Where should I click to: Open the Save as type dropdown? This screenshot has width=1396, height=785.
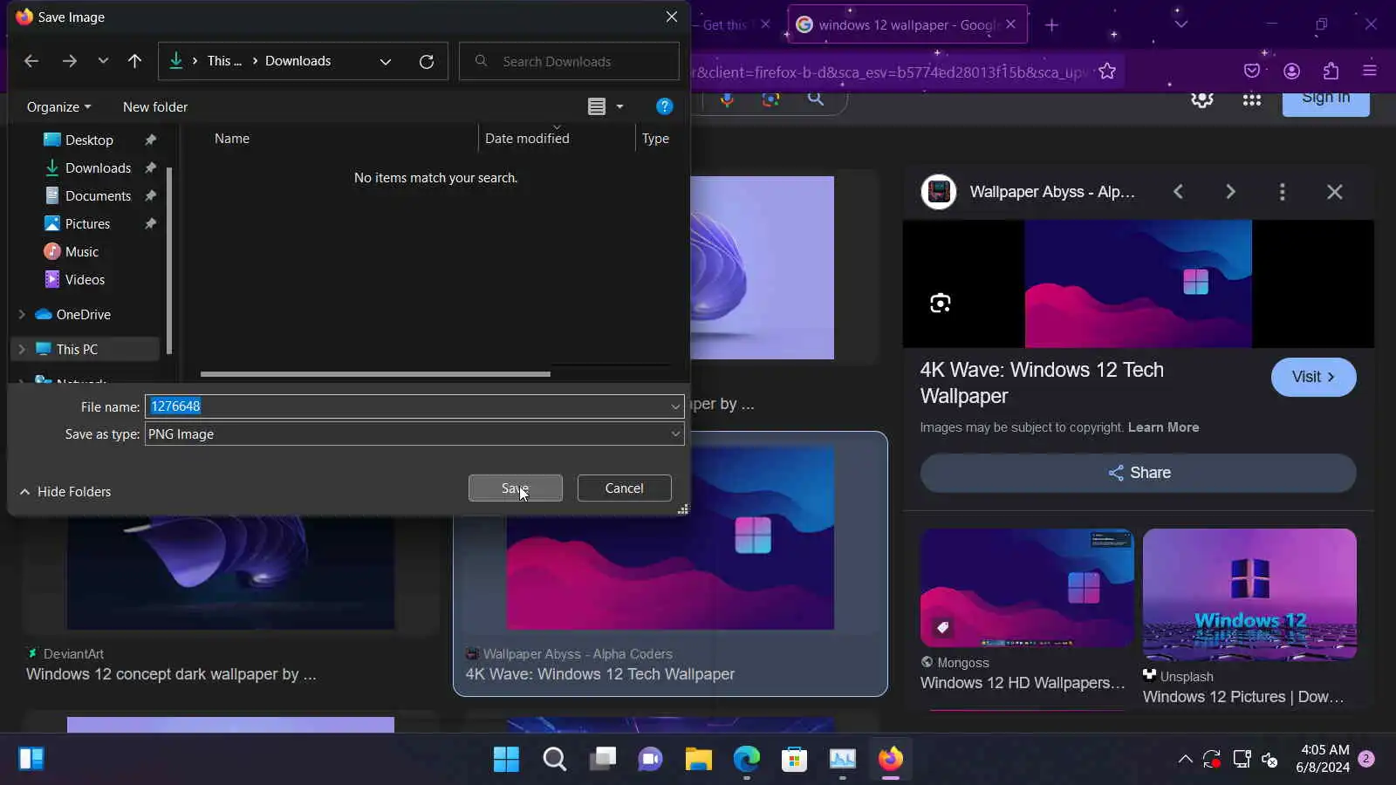coord(414,433)
